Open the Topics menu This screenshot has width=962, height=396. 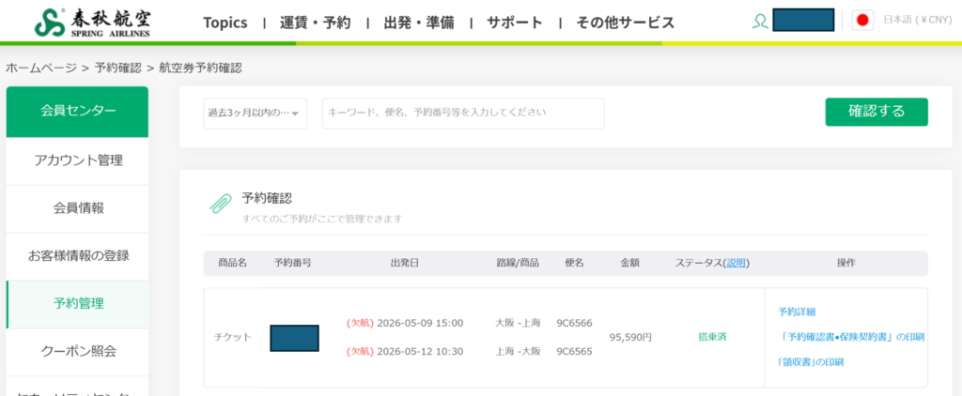(225, 23)
